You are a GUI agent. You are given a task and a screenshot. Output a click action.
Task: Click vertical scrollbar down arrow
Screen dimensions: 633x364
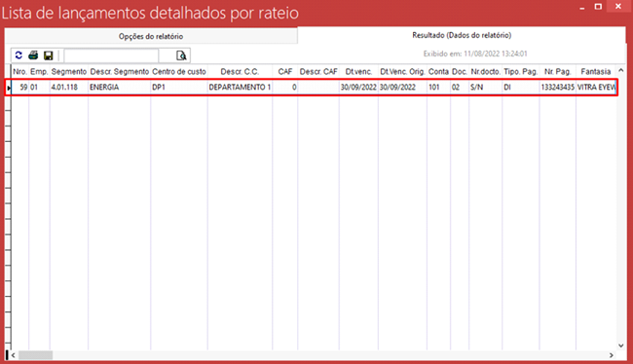click(x=621, y=346)
